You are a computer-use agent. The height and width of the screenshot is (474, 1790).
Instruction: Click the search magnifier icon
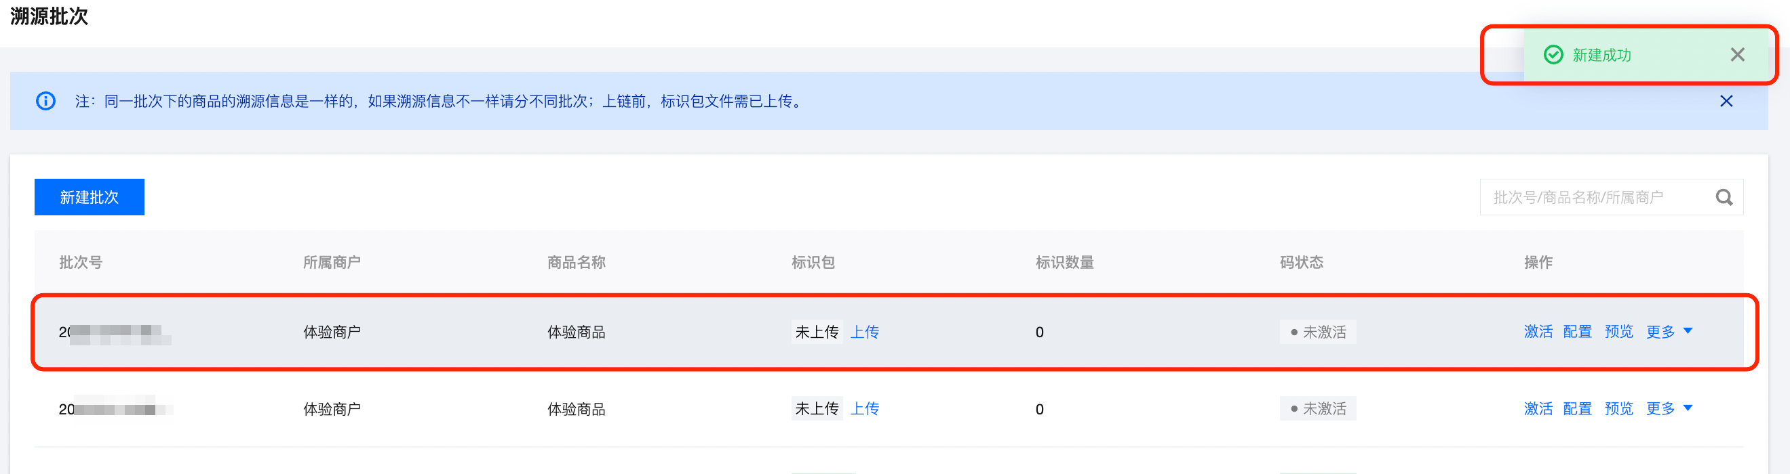click(x=1724, y=198)
